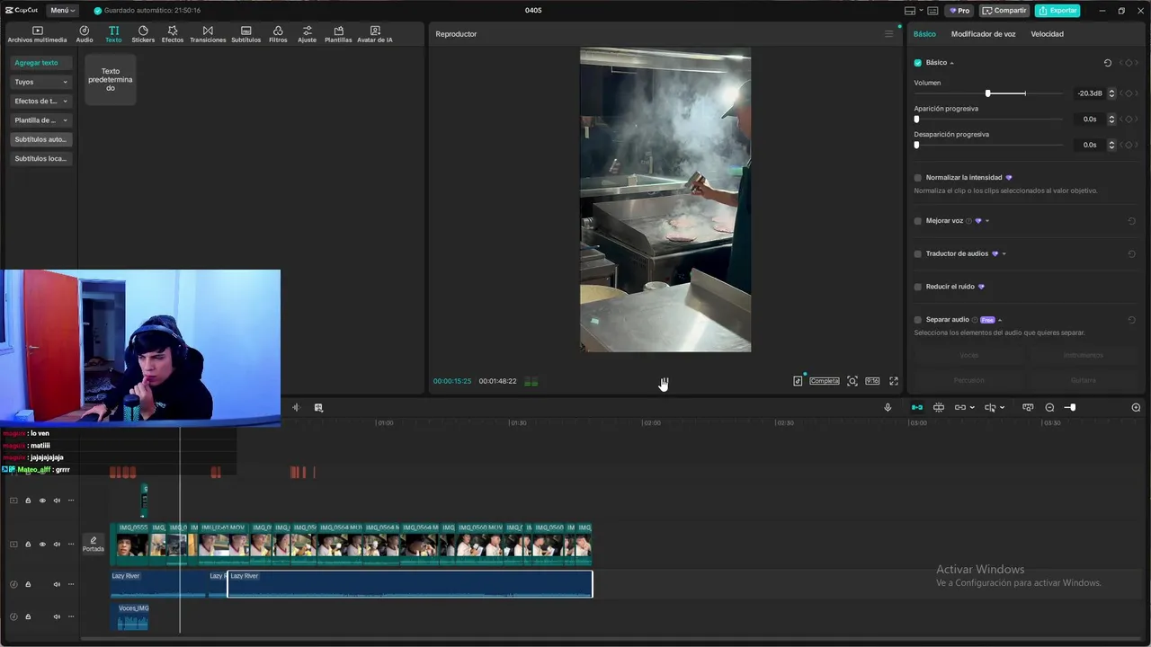
Task: Open the Ajuste tab
Action: point(308,34)
